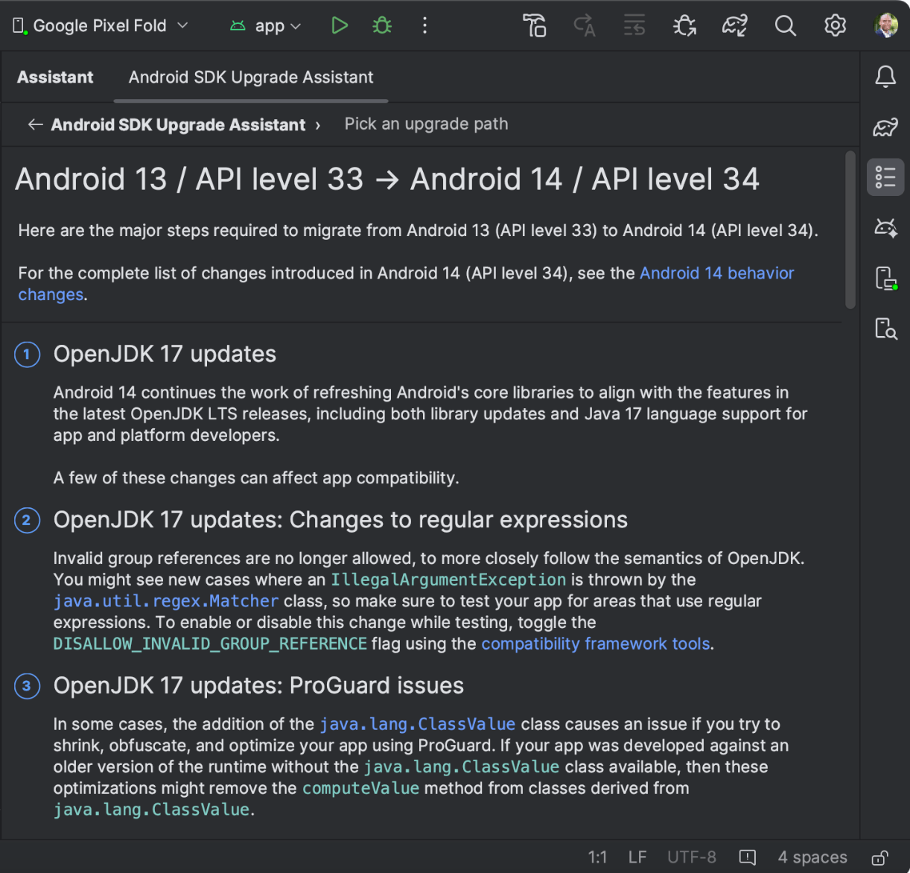Viewport: 910px width, 873px height.
Task: Click the page title Android 13 to Android 14
Action: tap(387, 180)
